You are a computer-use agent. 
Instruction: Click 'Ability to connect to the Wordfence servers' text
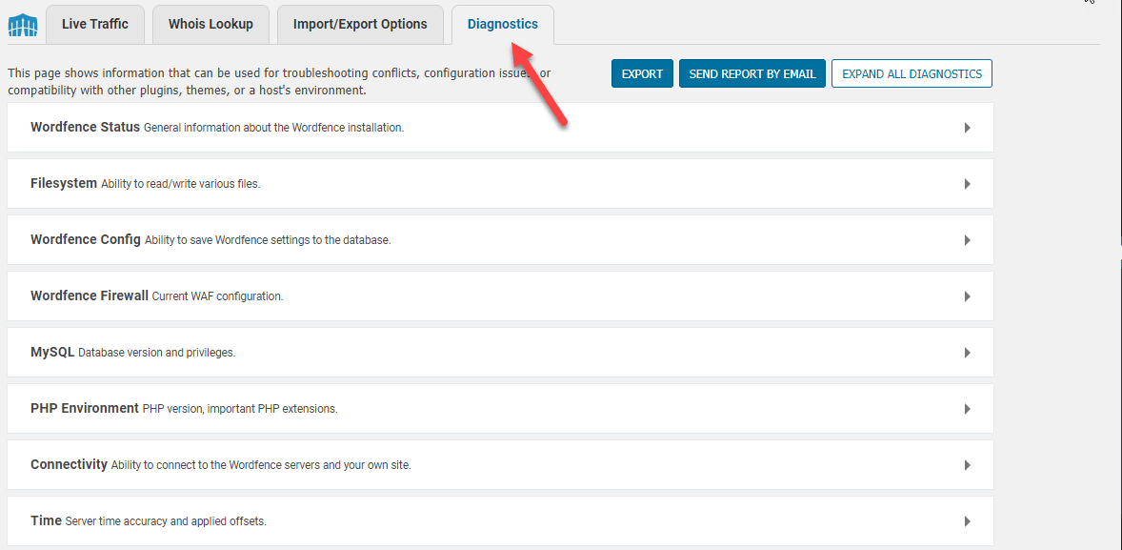click(261, 465)
